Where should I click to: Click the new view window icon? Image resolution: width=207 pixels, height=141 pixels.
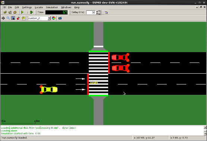pyautogui.click(x=106, y=13)
